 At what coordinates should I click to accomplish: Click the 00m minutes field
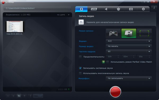pos(129,57)
